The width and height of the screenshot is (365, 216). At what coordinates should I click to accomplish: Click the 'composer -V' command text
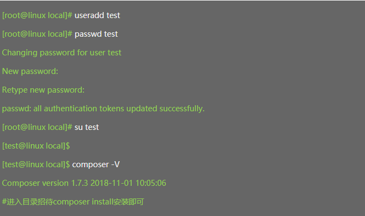point(96,164)
